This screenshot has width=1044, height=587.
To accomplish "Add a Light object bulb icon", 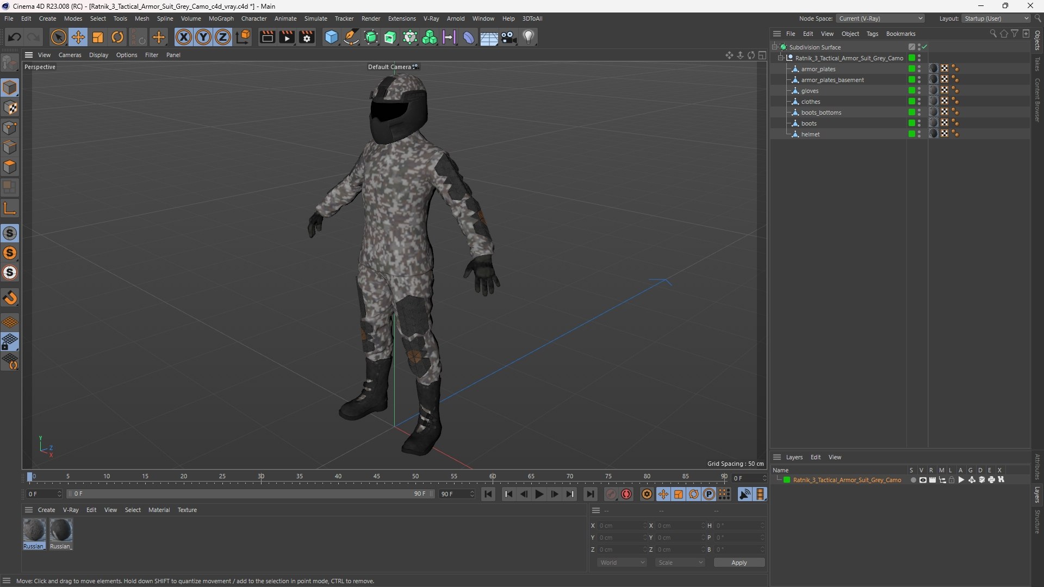I will click(x=529, y=38).
